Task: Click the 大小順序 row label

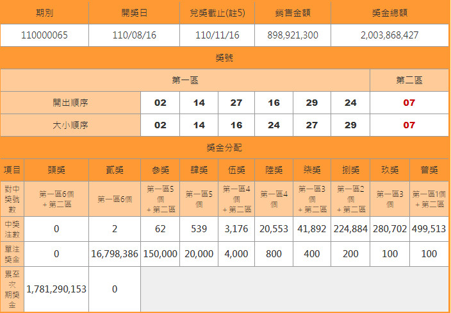Action: [x=70, y=125]
